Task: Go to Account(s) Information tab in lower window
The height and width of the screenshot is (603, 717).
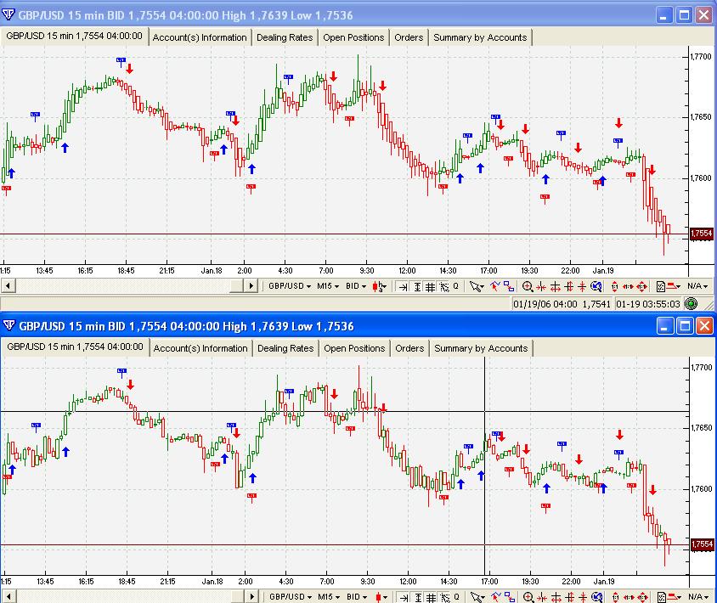Action: [x=200, y=348]
